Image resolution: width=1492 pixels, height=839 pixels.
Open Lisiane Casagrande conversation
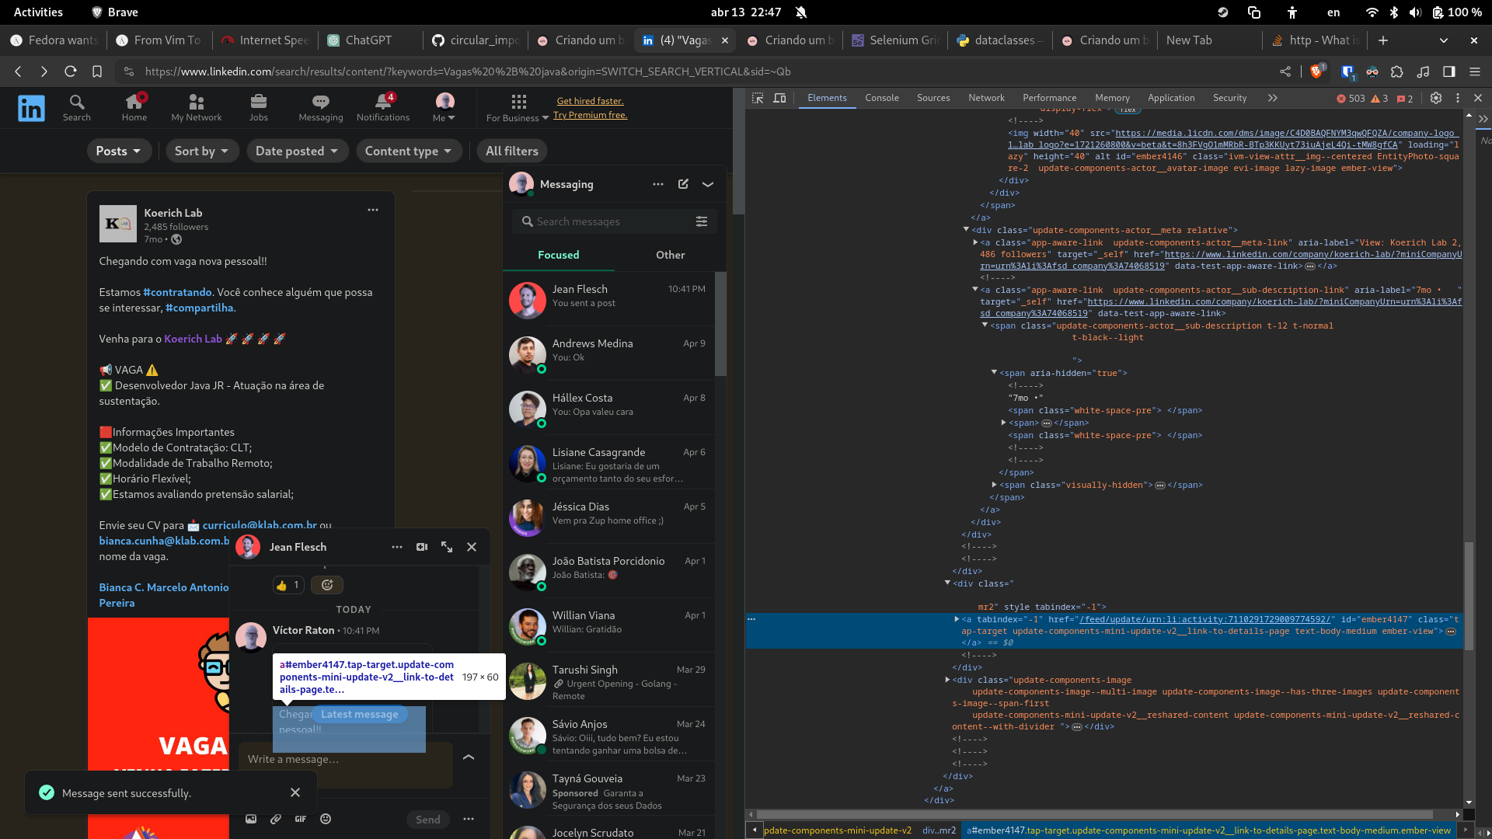[x=608, y=462]
